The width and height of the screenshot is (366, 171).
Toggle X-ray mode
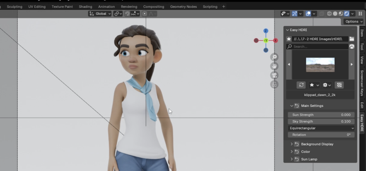click(322, 14)
